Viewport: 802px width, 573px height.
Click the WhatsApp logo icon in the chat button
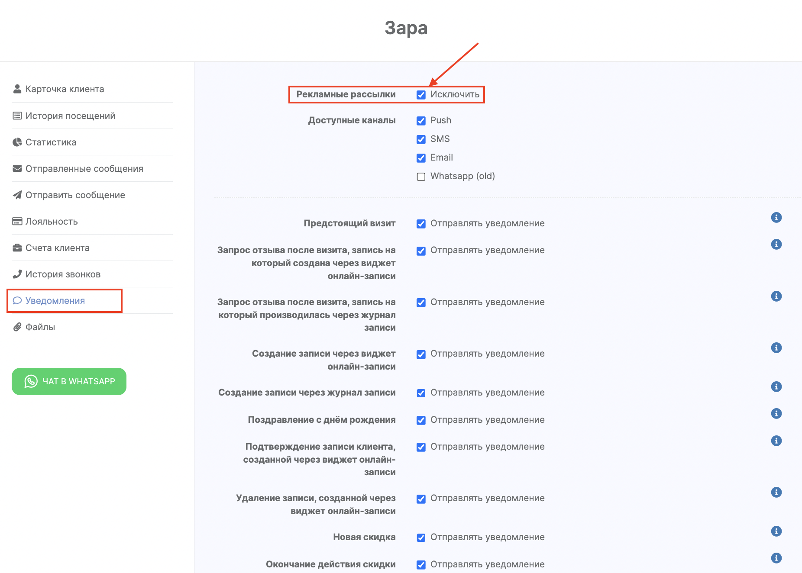[31, 381]
